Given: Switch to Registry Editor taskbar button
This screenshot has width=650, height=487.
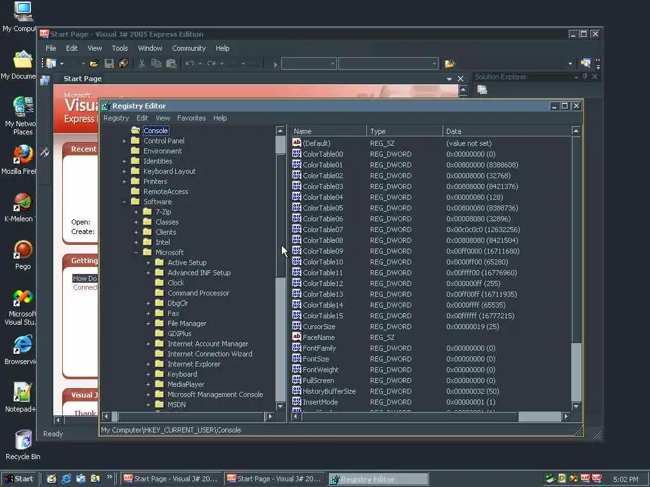Looking at the screenshot, I should pyautogui.click(x=378, y=479).
